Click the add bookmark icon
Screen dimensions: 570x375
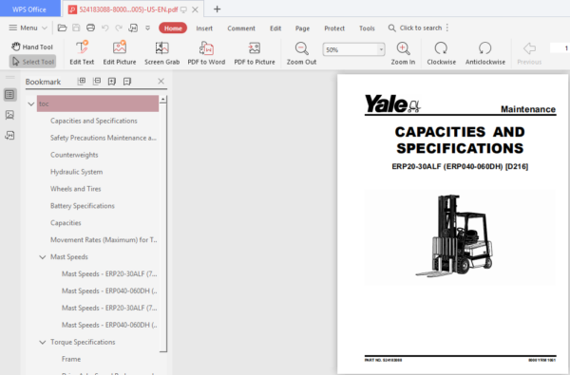tap(112, 81)
